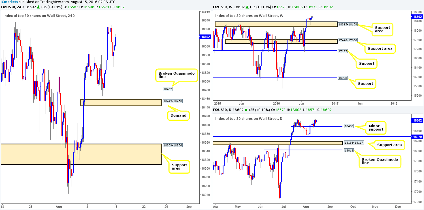This screenshot has height=210, width=424.
Task: Select Support area callout for 18365-18158
Action: coord(382,29)
